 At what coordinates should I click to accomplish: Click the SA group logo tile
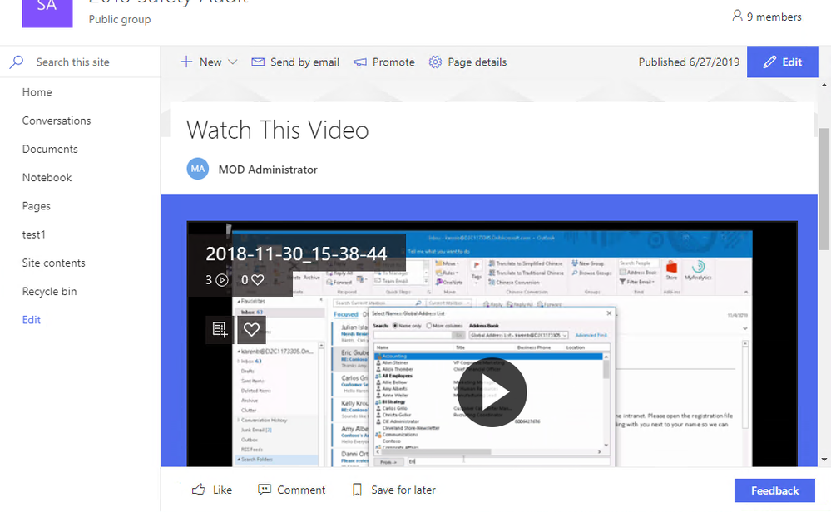pyautogui.click(x=47, y=13)
